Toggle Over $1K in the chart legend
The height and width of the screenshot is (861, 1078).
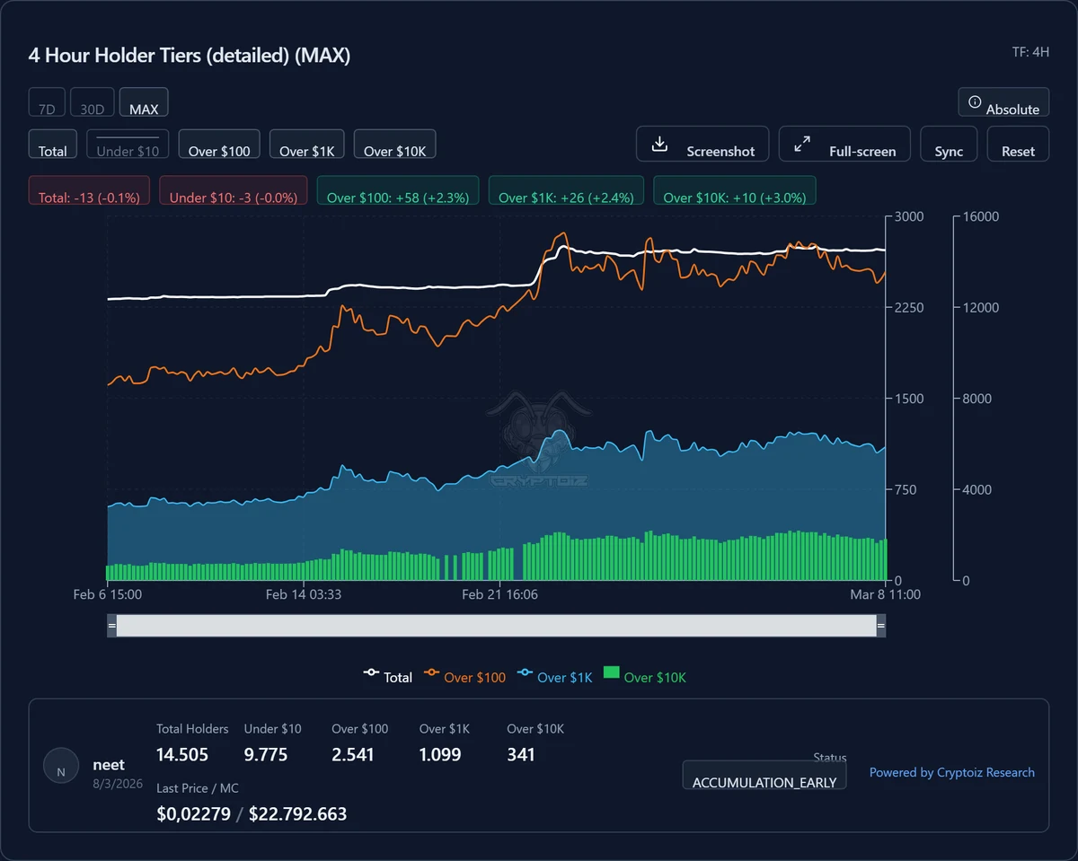(x=555, y=677)
